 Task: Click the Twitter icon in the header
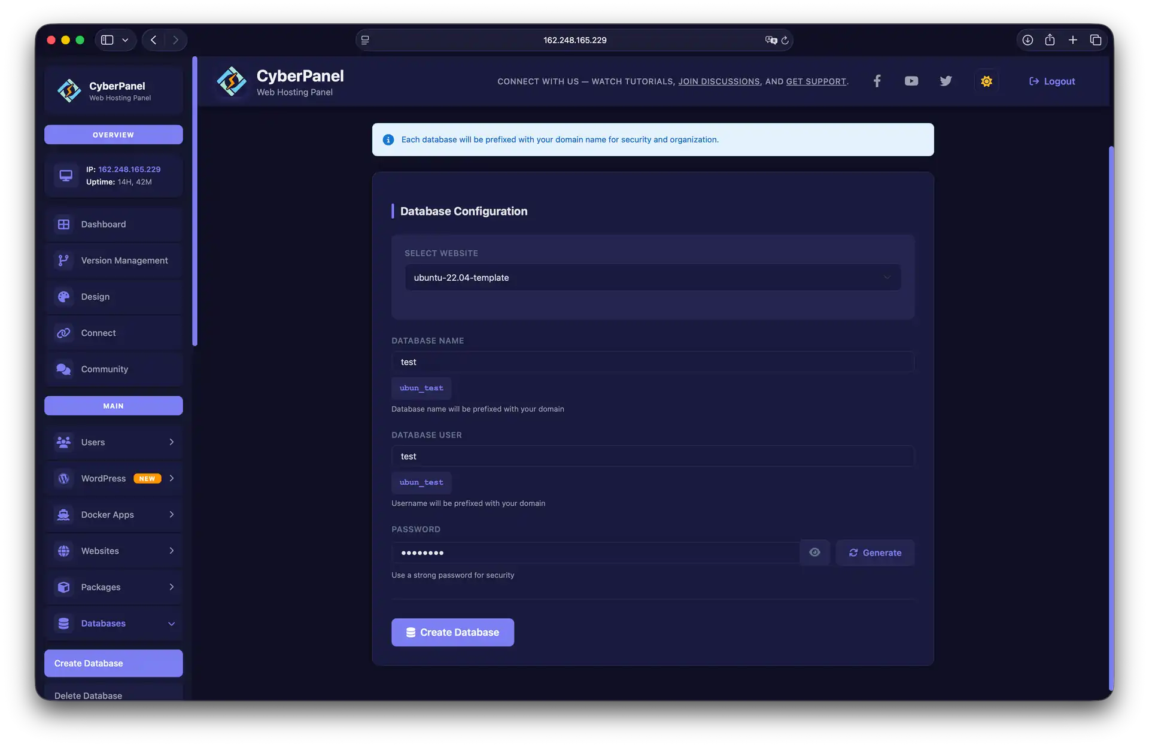coord(946,81)
